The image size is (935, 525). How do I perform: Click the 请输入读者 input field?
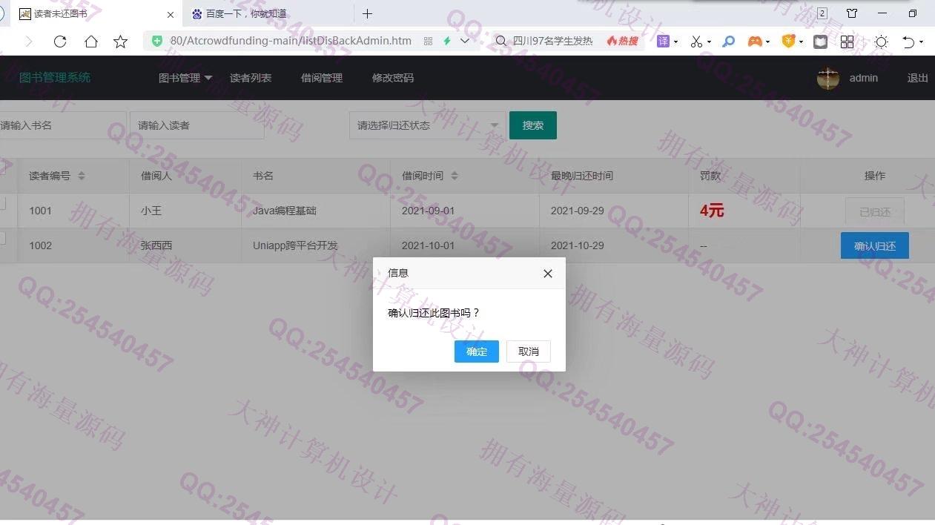[x=196, y=125]
